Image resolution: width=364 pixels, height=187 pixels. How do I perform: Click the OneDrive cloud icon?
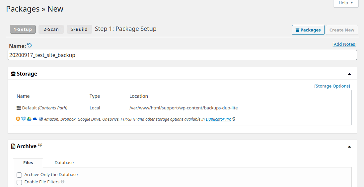(35, 119)
